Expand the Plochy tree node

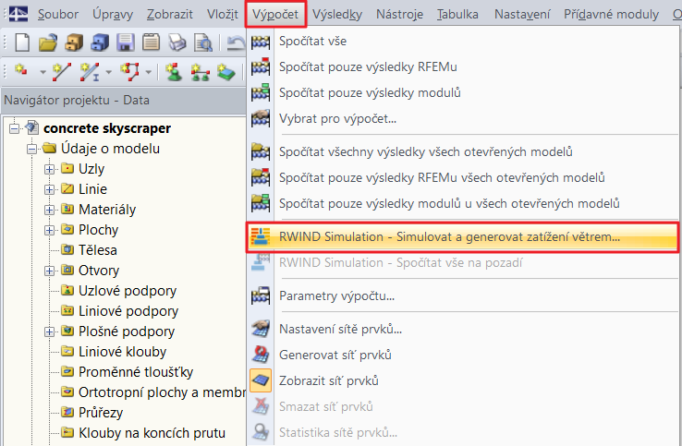(49, 230)
